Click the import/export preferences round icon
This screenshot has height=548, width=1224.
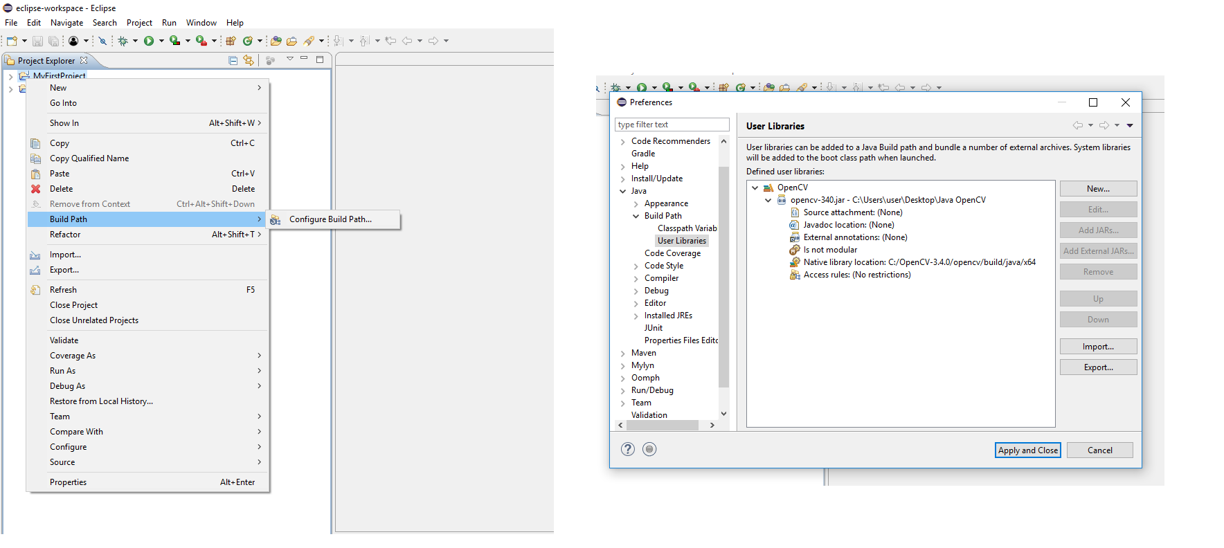[x=649, y=449]
